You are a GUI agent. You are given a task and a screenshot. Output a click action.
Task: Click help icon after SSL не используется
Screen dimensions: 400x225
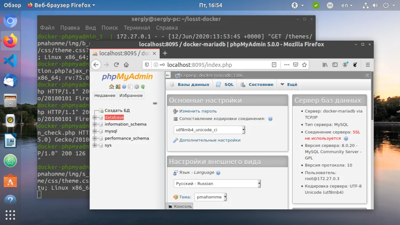point(346,139)
